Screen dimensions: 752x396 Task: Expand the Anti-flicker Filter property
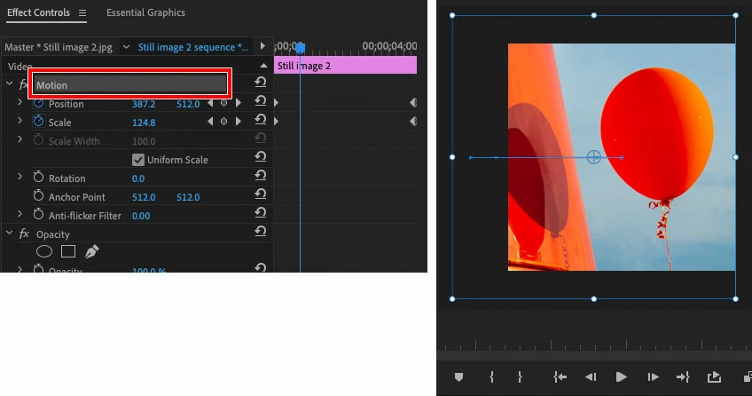(20, 214)
